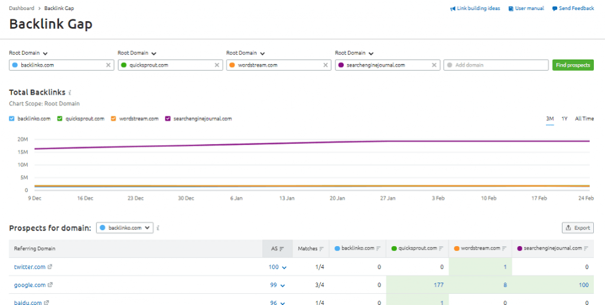Click the backlinko.com domain input field
The width and height of the screenshot is (605, 305).
[x=61, y=65]
